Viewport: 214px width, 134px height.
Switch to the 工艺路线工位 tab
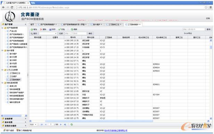click(x=114, y=25)
